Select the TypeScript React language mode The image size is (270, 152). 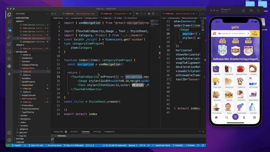point(161,145)
